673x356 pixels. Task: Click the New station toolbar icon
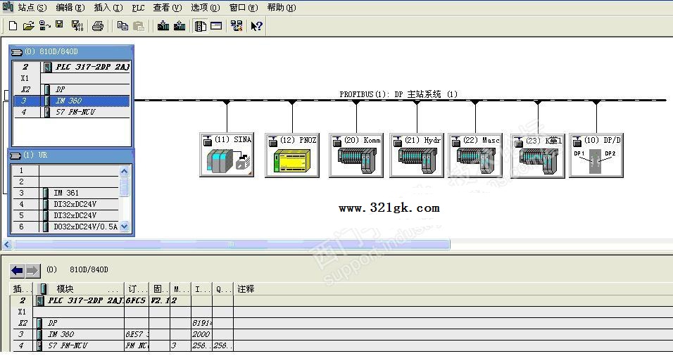[x=13, y=26]
